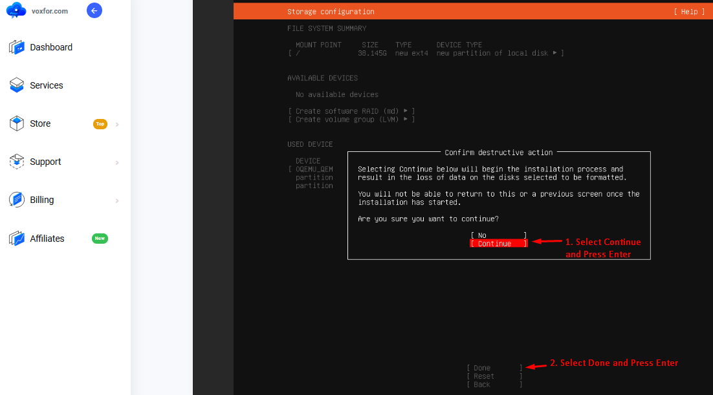Click the Services icon
Screen dimensions: 713x395
[x=15, y=85]
